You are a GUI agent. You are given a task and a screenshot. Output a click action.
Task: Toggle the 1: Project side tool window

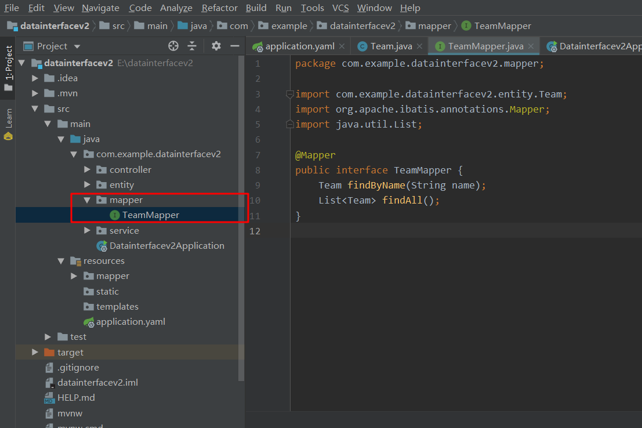(9, 68)
